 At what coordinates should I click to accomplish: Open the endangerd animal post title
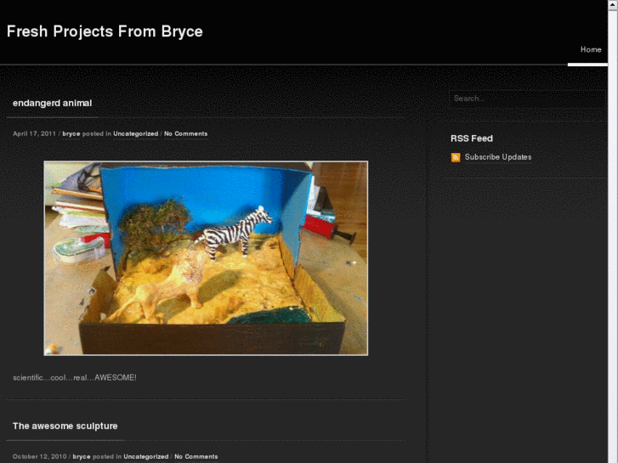[x=53, y=103]
